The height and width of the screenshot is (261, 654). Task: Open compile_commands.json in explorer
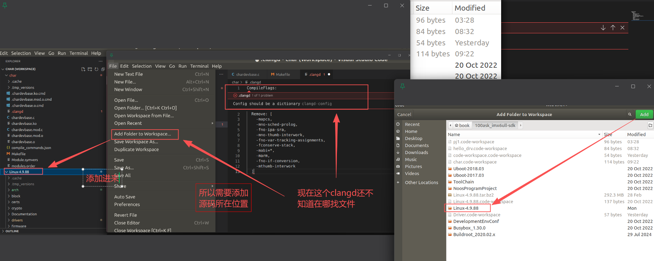tap(31, 148)
